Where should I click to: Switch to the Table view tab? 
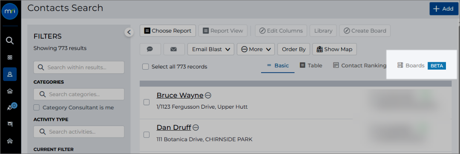click(311, 65)
